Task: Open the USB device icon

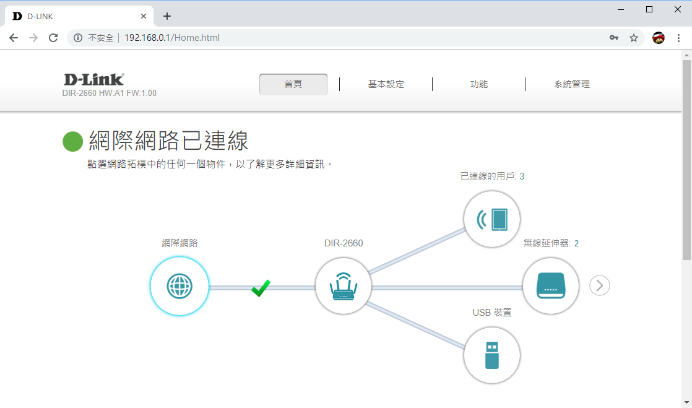Action: (492, 355)
